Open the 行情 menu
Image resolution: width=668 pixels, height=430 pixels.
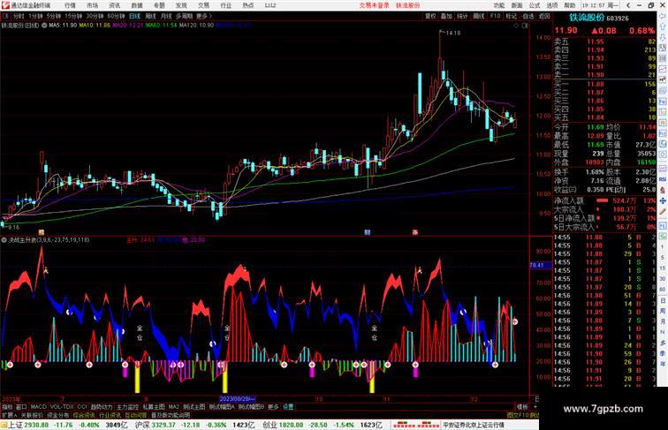[70, 5]
